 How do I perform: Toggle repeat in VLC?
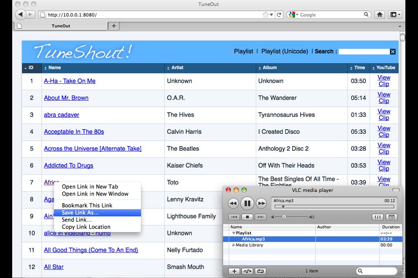pyautogui.click(x=260, y=271)
